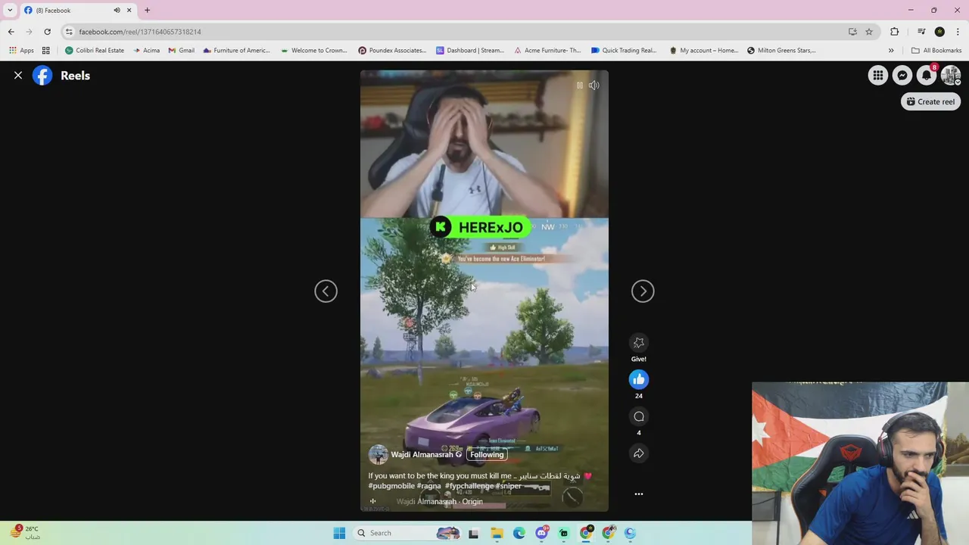Click the address bar URL
The height and width of the screenshot is (545, 969).
[x=140, y=32]
